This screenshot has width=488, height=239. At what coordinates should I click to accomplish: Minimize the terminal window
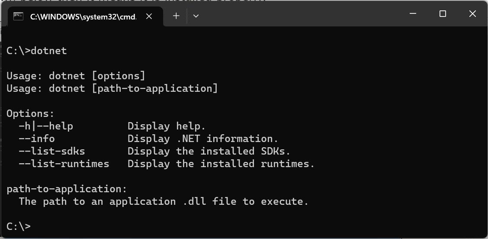413,14
